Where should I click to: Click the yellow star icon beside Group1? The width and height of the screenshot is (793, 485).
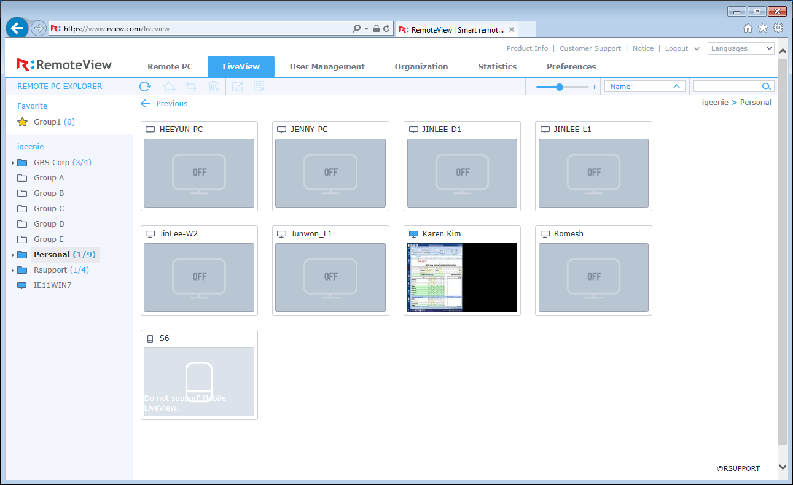tap(23, 122)
